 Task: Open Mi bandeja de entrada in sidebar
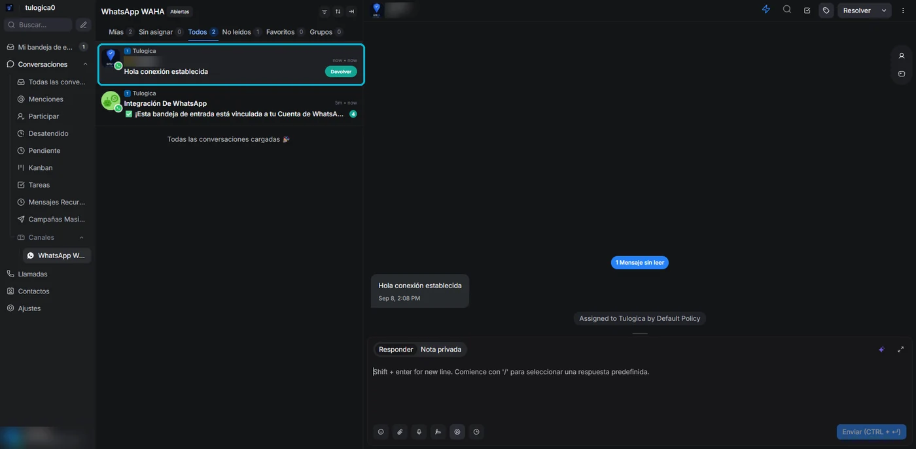click(47, 47)
